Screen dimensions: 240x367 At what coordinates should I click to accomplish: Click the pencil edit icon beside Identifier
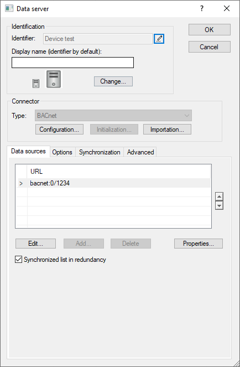click(x=159, y=39)
